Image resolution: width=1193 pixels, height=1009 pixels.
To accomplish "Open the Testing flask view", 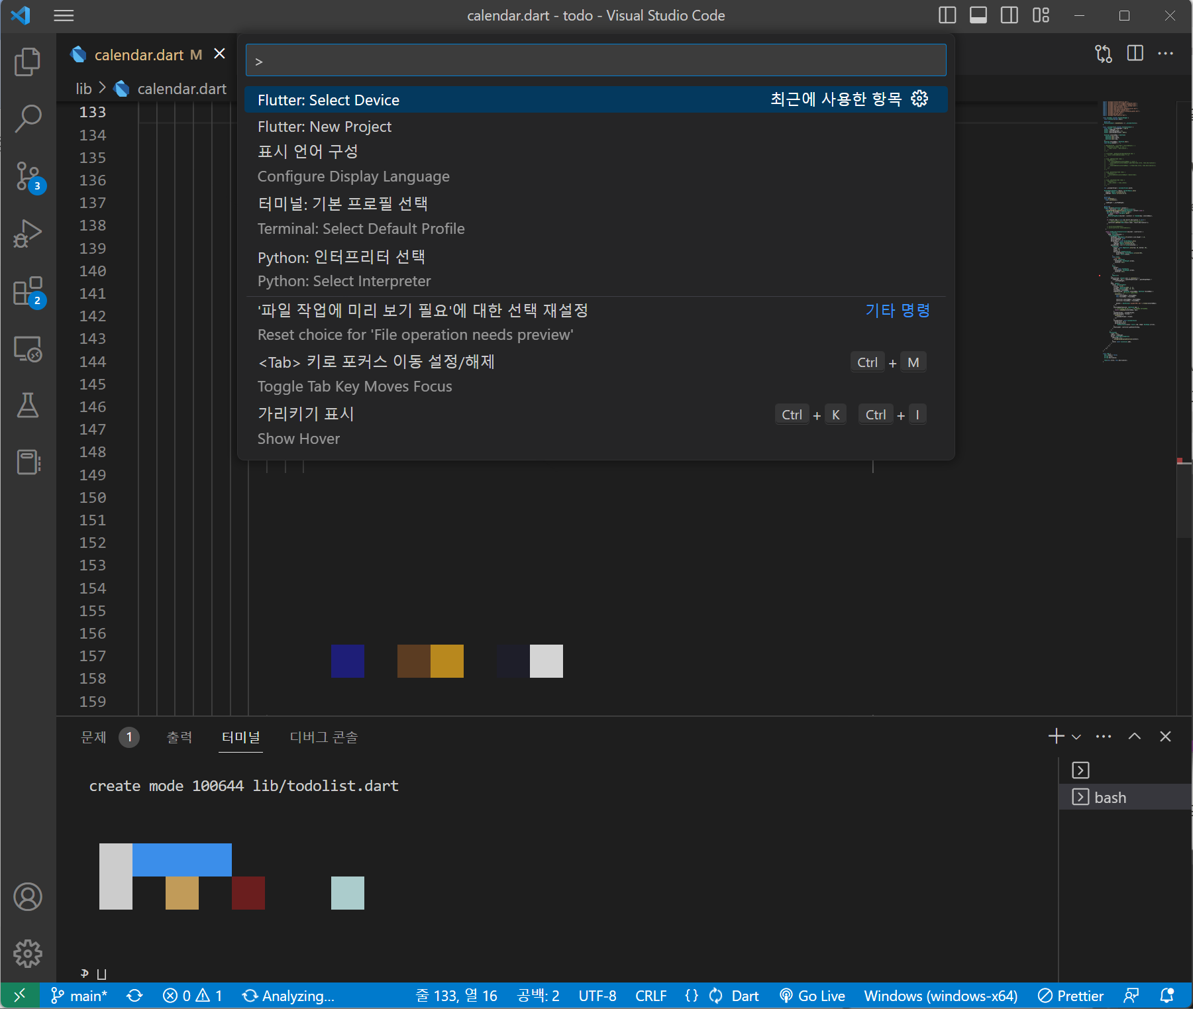I will [x=28, y=405].
